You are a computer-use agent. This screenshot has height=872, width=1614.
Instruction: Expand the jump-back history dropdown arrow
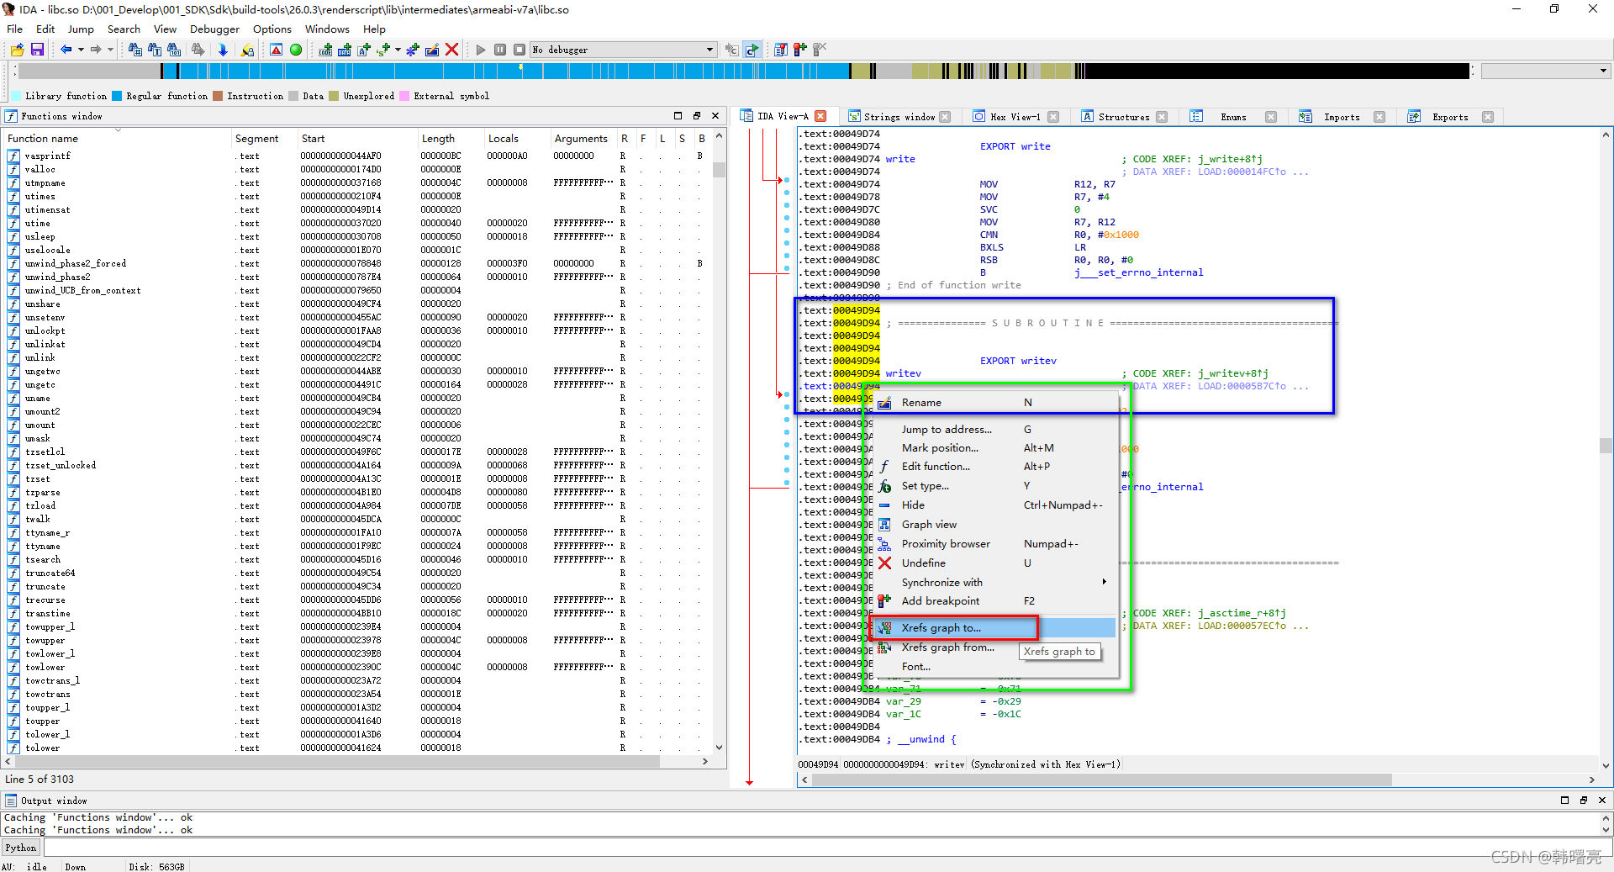click(x=80, y=50)
